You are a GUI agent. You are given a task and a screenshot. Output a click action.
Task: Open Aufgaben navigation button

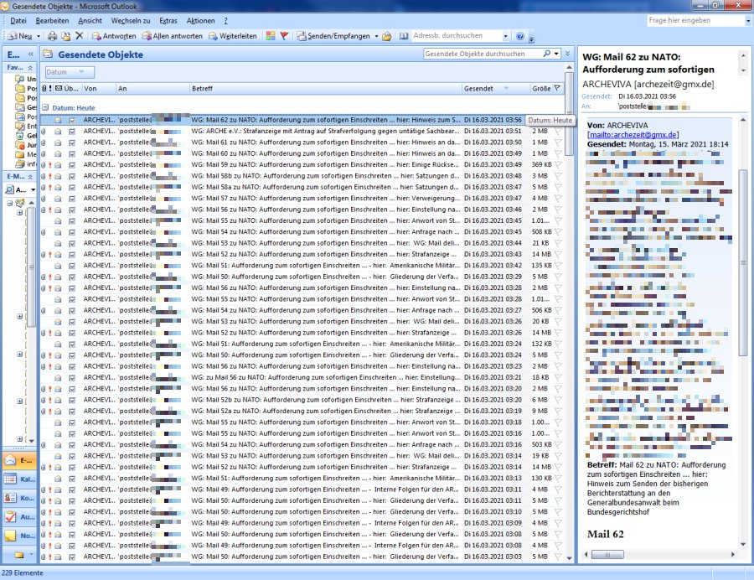tap(18, 517)
